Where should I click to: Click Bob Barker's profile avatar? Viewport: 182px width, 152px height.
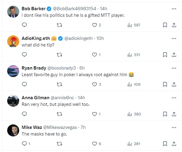[x=13, y=12]
